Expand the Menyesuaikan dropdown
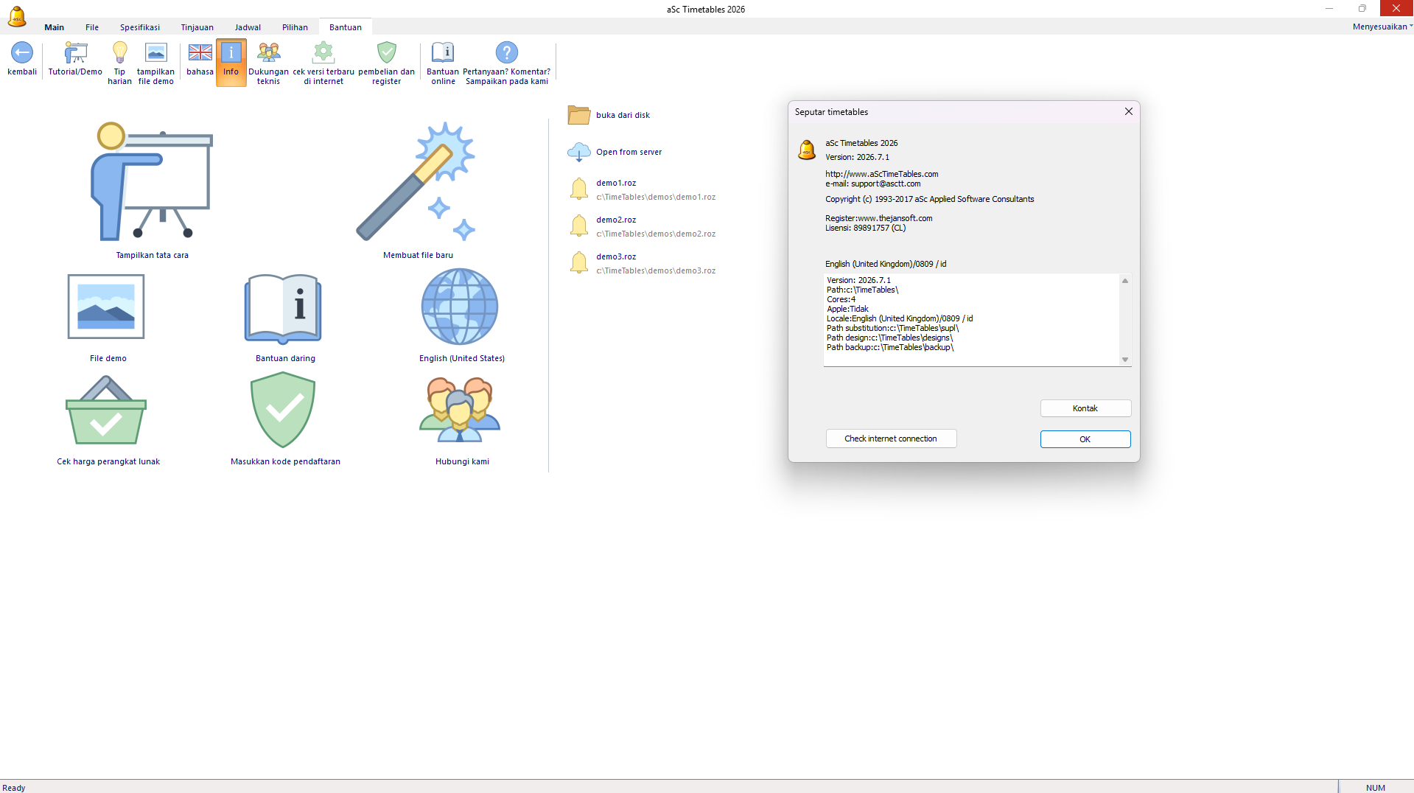Image resolution: width=1414 pixels, height=793 pixels. pyautogui.click(x=1382, y=27)
